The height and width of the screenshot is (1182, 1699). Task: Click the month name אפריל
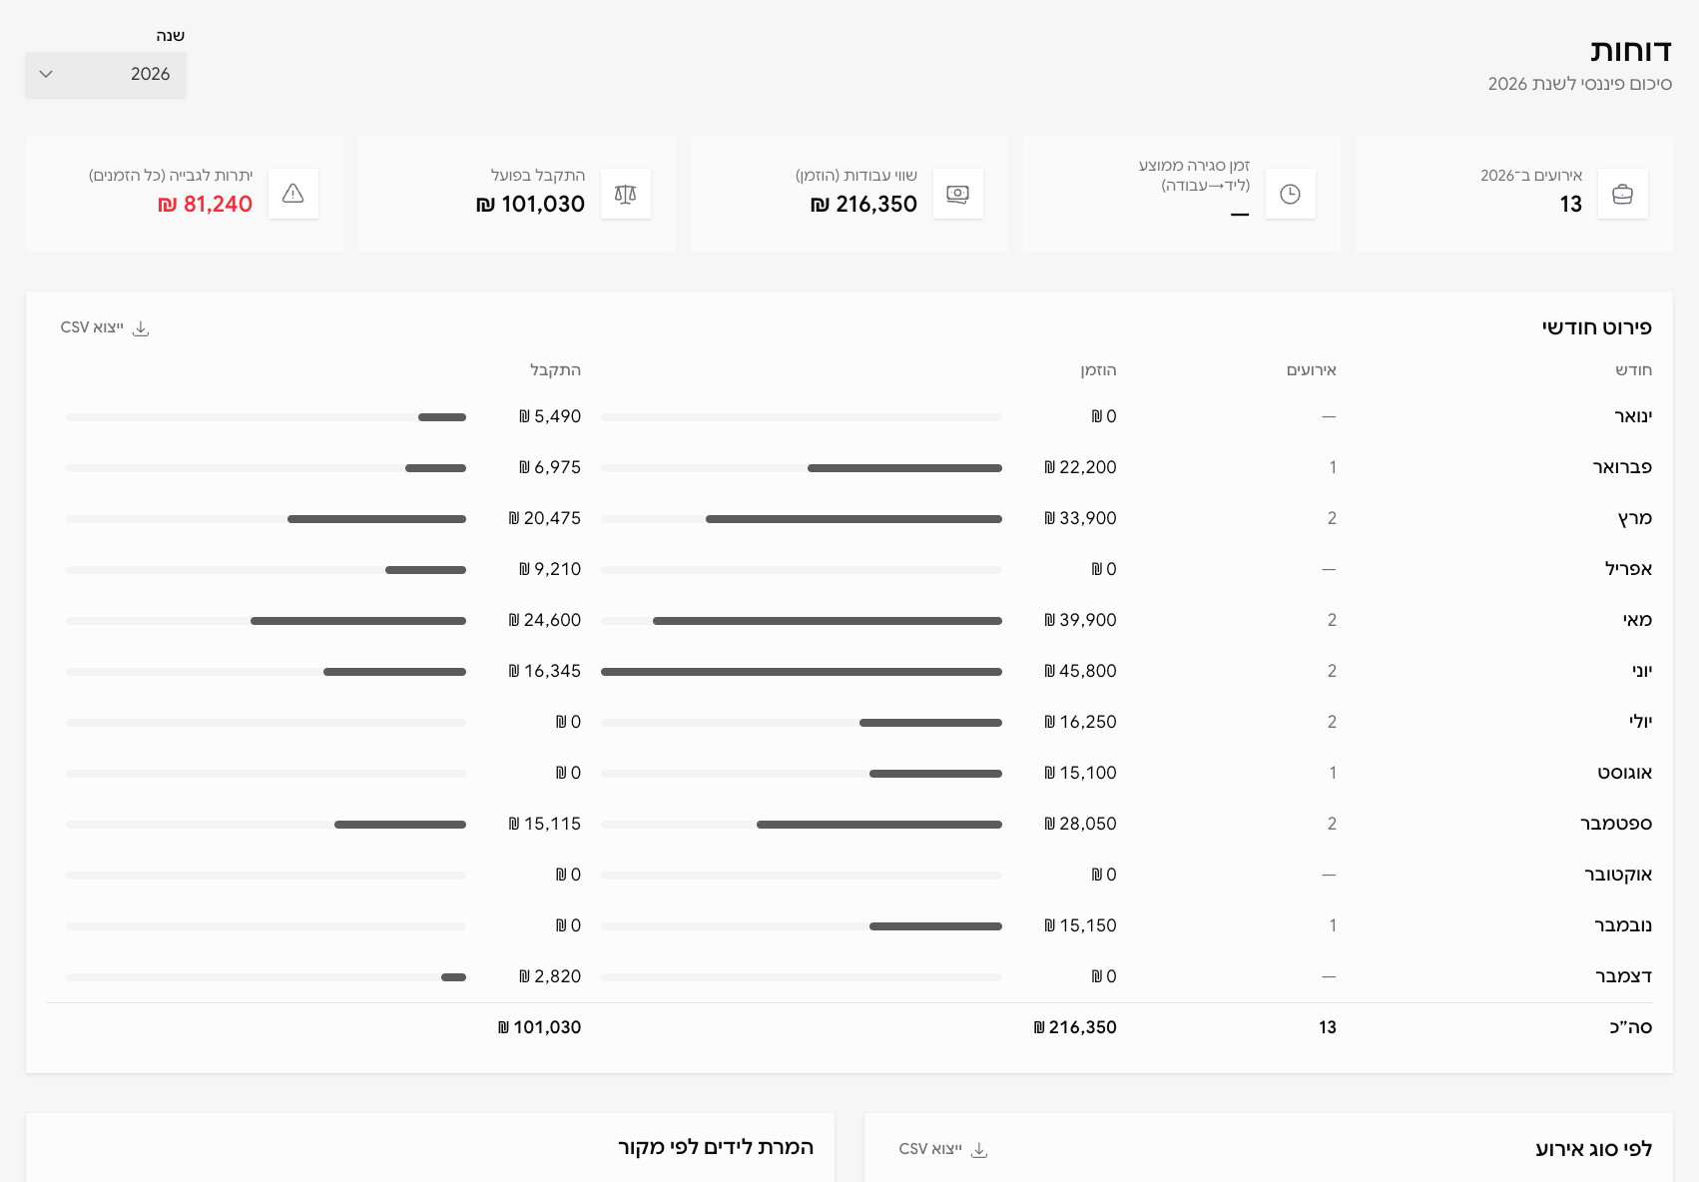(1628, 569)
